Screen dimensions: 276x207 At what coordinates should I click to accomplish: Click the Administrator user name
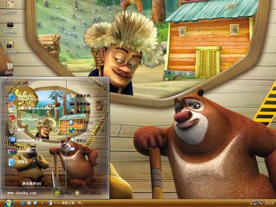[x=18, y=85]
